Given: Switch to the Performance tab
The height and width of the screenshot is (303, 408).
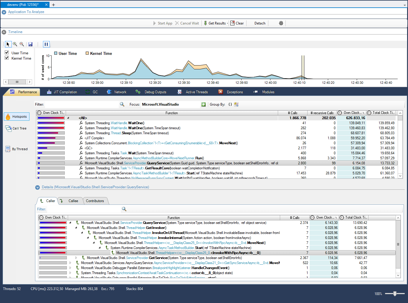Looking at the screenshot, I should coord(24,92).
